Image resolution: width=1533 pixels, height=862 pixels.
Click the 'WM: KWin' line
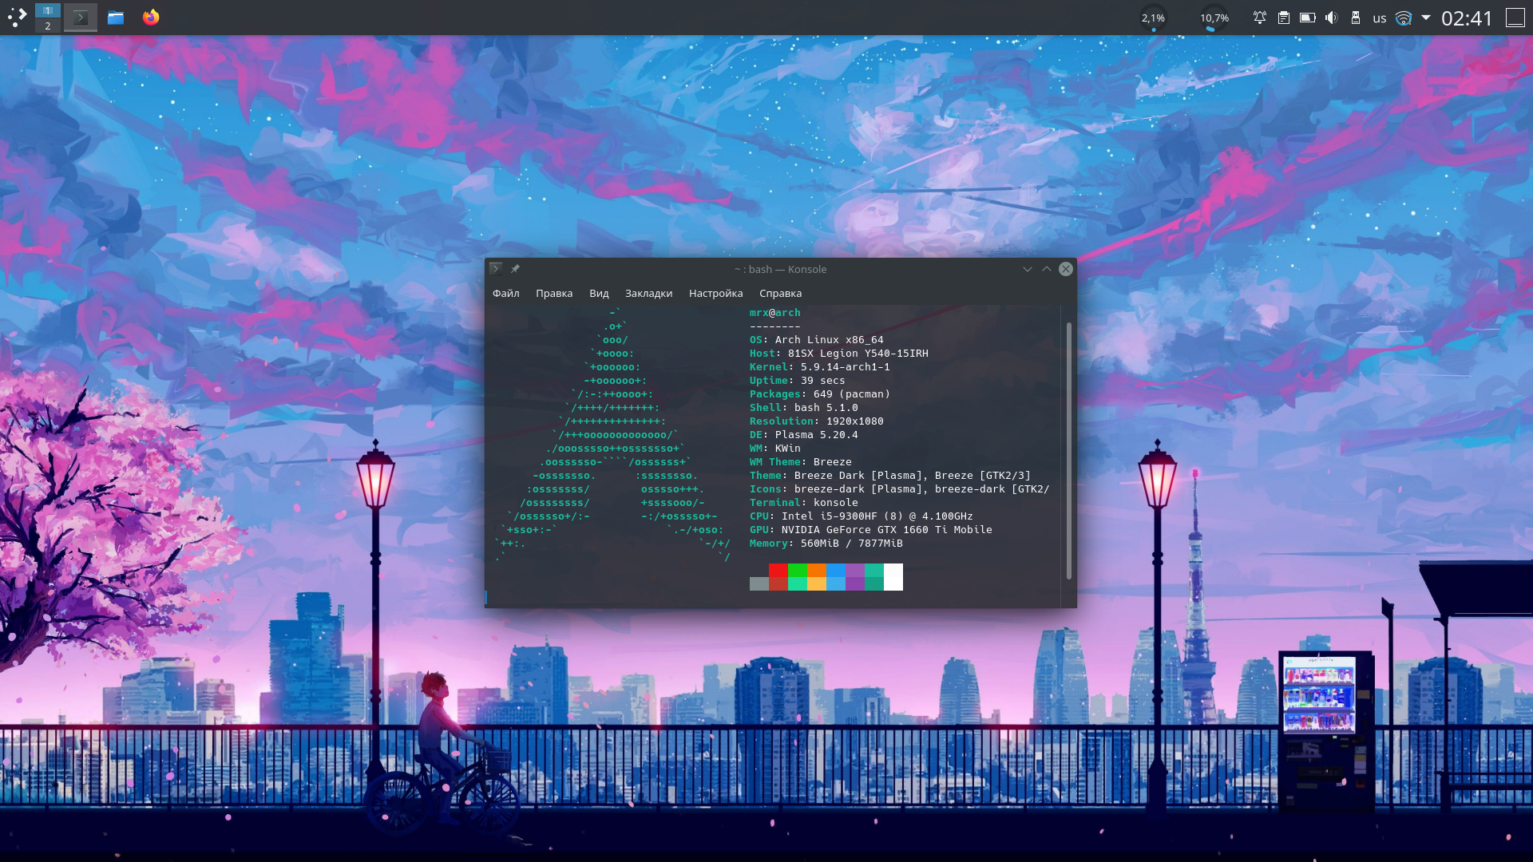click(x=774, y=449)
